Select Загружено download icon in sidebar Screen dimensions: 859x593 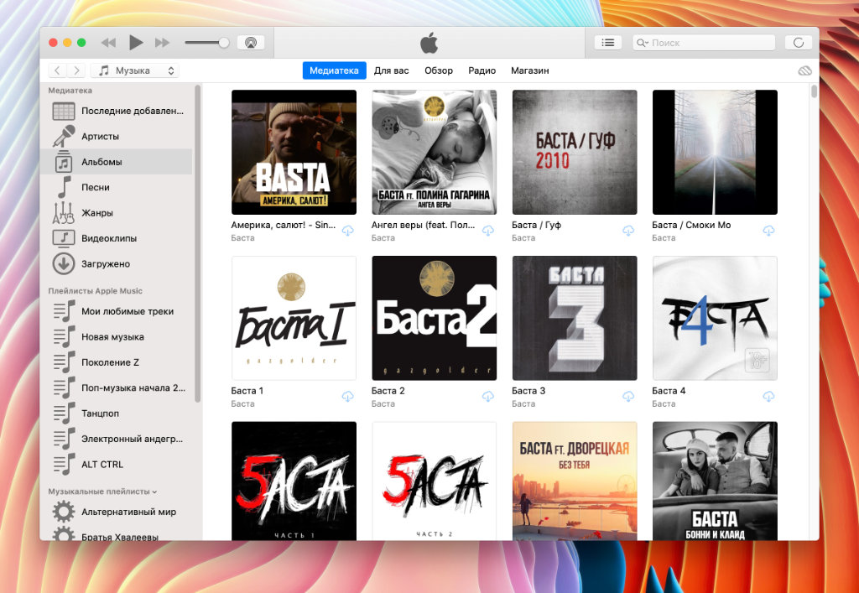[64, 264]
